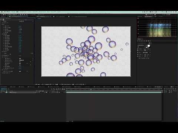Switch to the active composition viewer tab

coord(44,16)
